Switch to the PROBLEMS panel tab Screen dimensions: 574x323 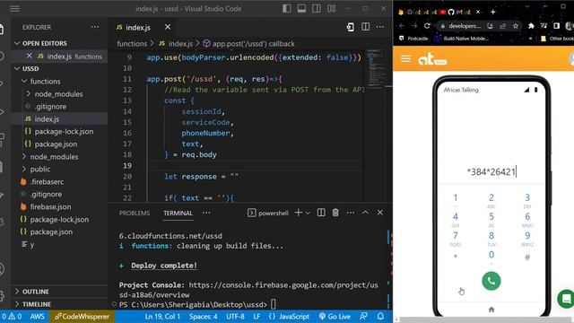[135, 214]
